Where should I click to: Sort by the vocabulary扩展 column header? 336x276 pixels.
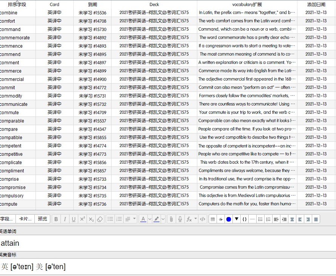pos(247,4)
